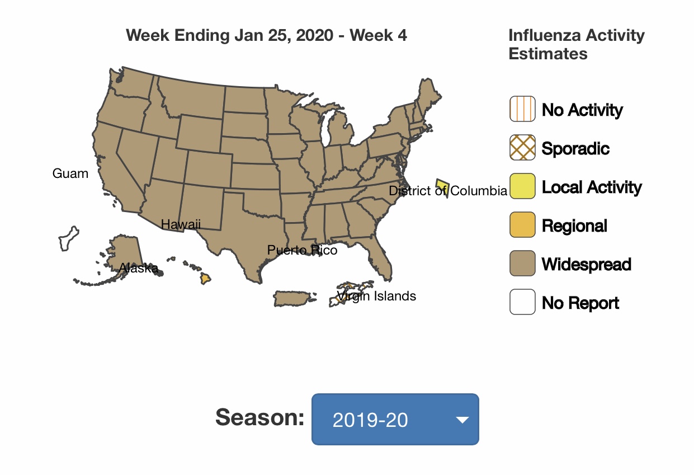
Task: Click the "Widespread" legend label text
Action: point(587,264)
